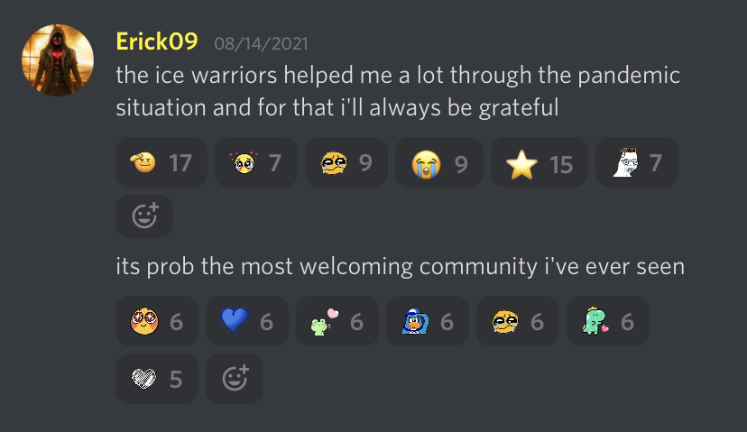Open Erick09's profile from username
This screenshot has width=747, height=432.
pyautogui.click(x=157, y=41)
